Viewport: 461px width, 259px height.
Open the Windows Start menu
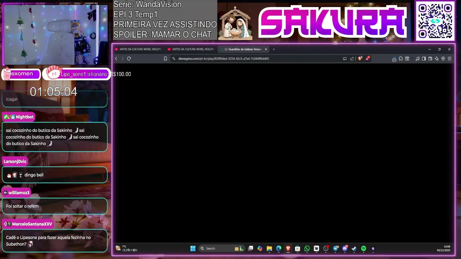pyautogui.click(x=193, y=249)
